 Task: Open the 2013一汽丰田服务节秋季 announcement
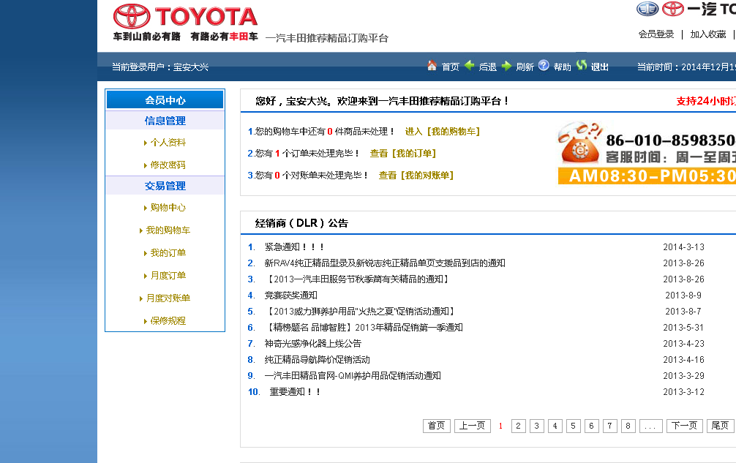coord(357,279)
